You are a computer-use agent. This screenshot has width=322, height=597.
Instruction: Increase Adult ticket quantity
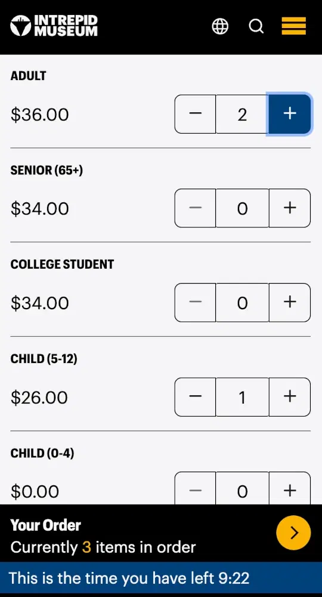[x=290, y=114]
